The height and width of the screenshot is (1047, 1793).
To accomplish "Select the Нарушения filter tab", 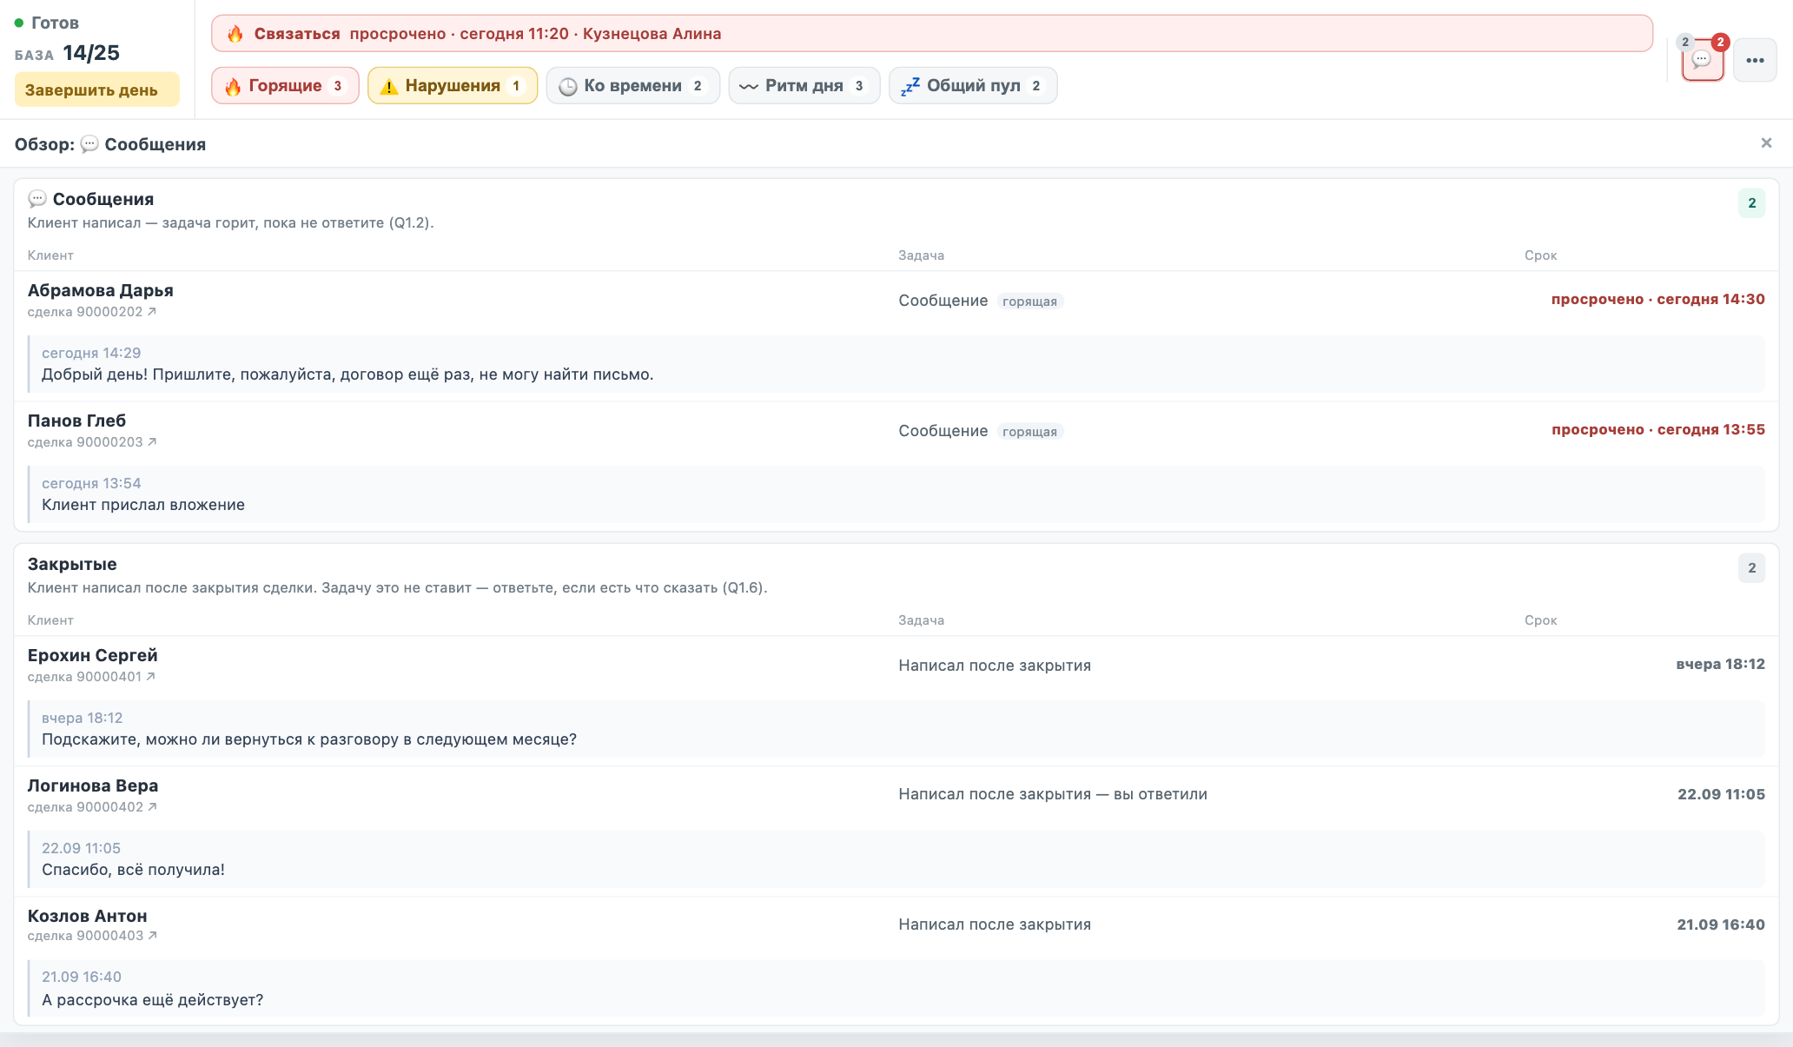I will click(x=453, y=85).
